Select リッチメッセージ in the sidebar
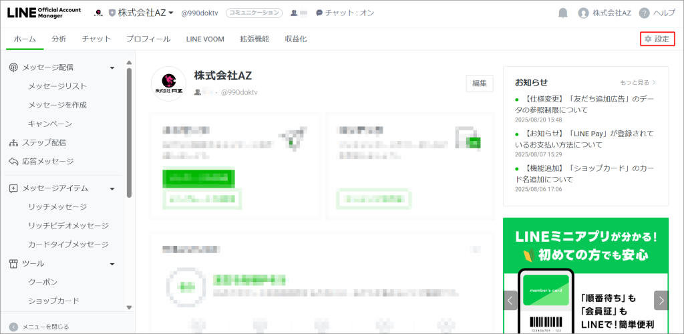Screen dimensions: 684x334 (57, 207)
